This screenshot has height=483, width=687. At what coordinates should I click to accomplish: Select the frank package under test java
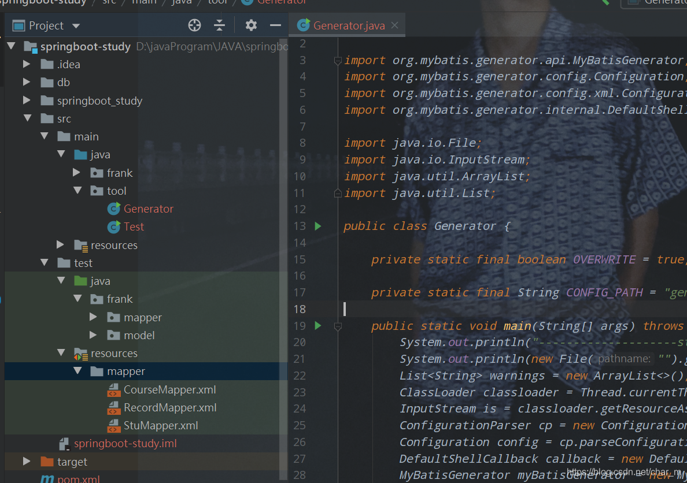120,299
